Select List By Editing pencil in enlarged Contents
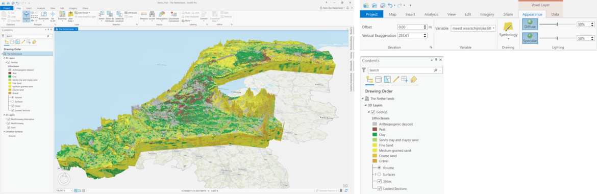The width and height of the screenshot is (597, 194). pyautogui.click(x=396, y=79)
